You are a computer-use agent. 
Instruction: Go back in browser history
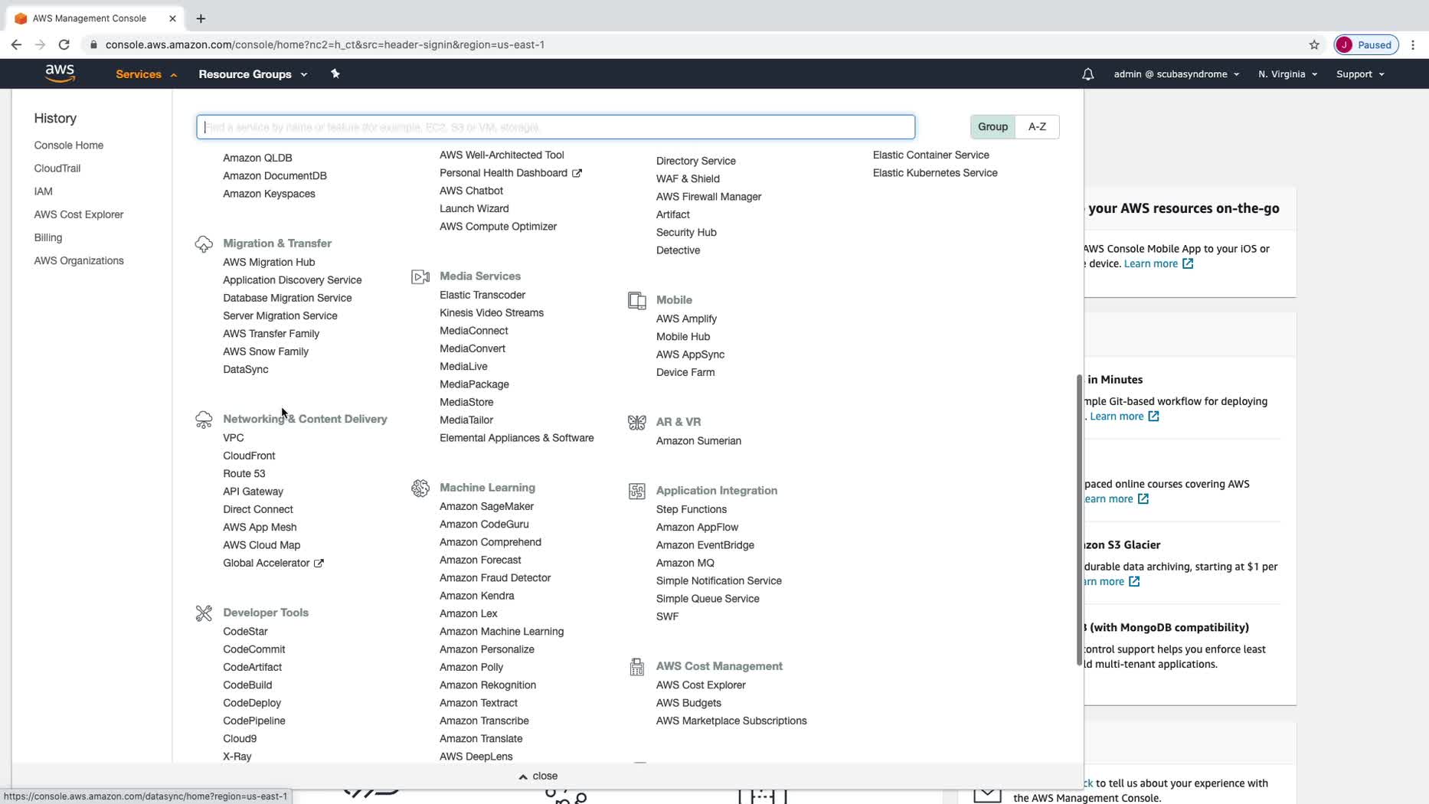coord(16,44)
